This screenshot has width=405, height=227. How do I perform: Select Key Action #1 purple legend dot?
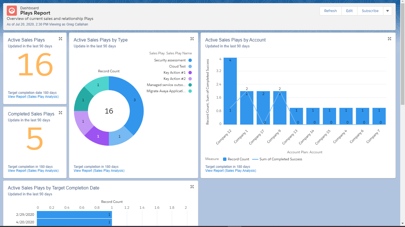click(190, 73)
